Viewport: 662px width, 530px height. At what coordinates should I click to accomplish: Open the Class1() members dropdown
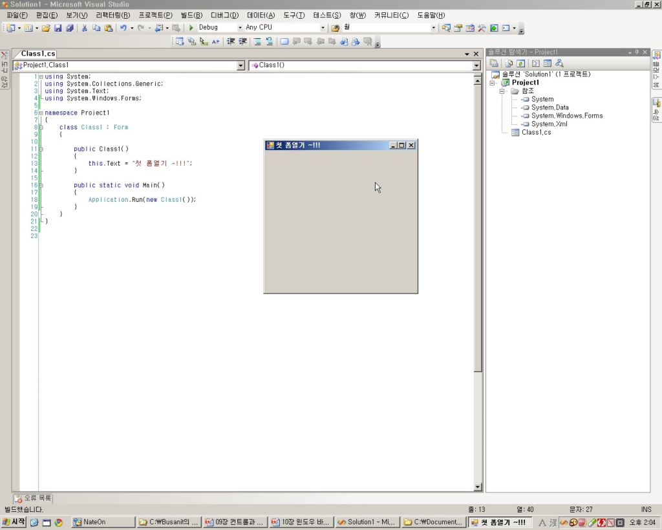click(476, 65)
